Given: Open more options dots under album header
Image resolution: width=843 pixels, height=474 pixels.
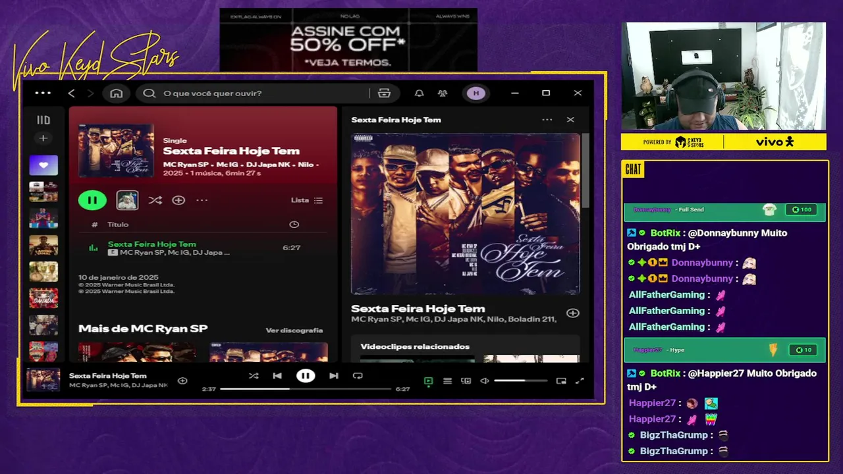Looking at the screenshot, I should 202,200.
